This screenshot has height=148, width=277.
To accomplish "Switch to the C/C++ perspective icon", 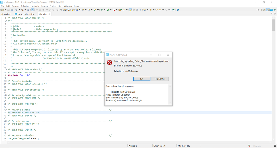I will [x=268, y=10].
